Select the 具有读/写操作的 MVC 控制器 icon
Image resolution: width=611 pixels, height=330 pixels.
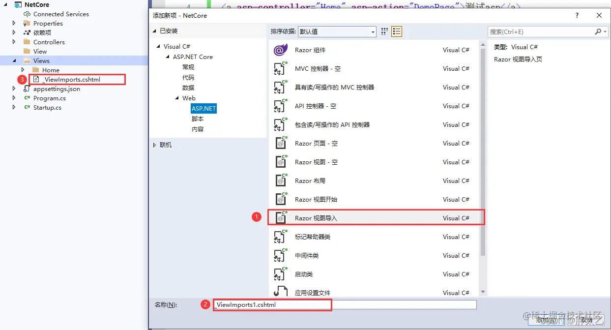tap(281, 87)
